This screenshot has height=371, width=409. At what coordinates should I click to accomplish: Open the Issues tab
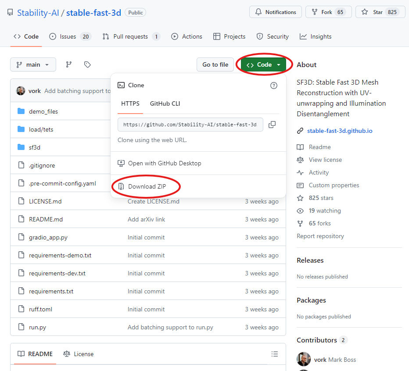(x=70, y=36)
